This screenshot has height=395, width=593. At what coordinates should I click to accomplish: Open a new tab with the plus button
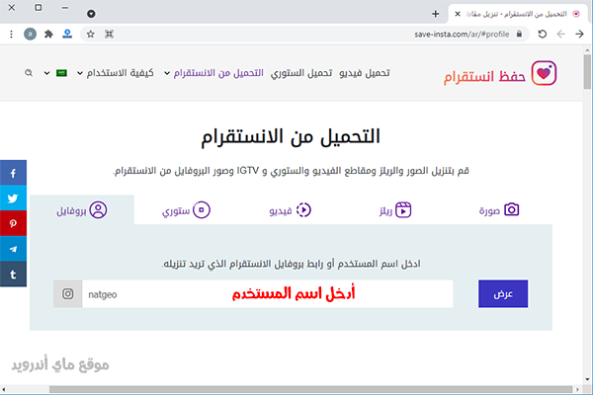tap(435, 14)
